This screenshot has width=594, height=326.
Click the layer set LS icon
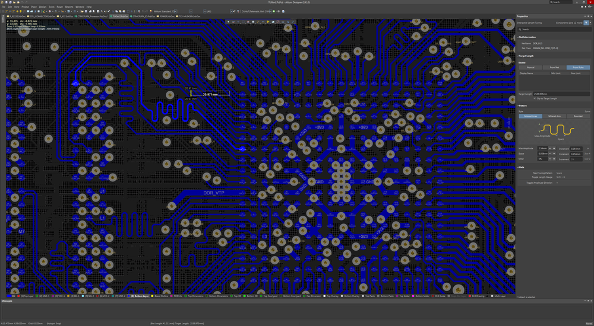pyautogui.click(x=9, y=296)
